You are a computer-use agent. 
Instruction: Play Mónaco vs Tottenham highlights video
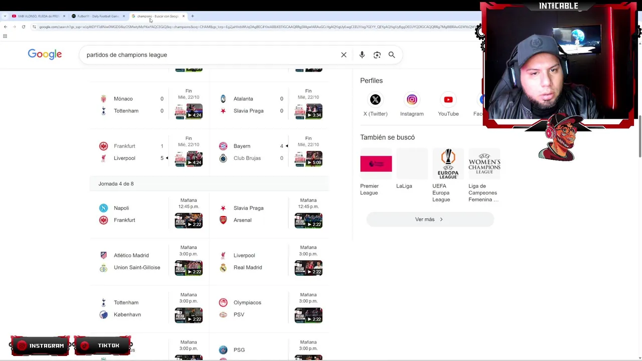[x=189, y=111]
